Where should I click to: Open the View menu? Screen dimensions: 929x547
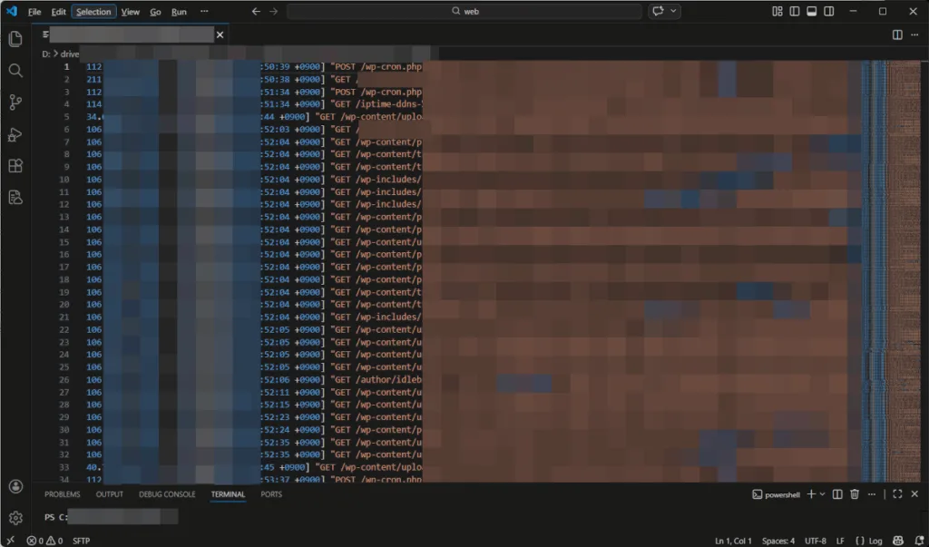click(130, 12)
